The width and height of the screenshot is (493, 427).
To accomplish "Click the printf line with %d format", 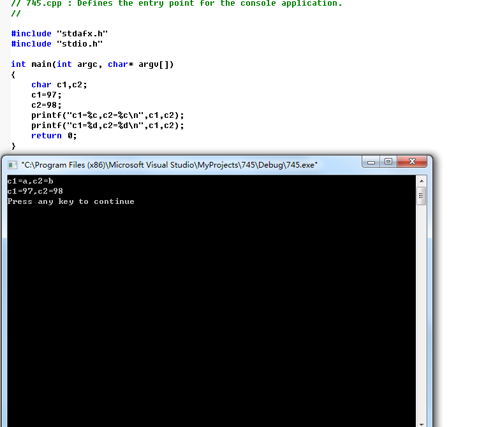I will (x=108, y=126).
